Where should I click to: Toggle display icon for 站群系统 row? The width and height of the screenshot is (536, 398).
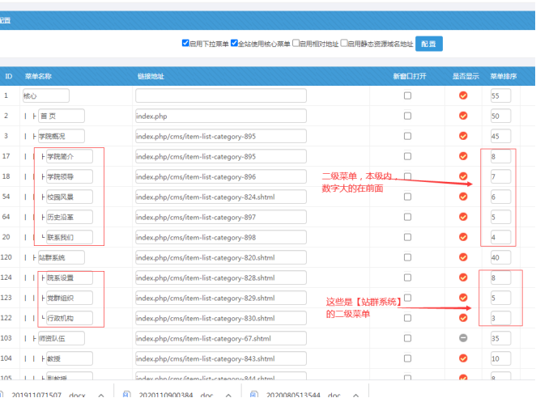tap(463, 257)
